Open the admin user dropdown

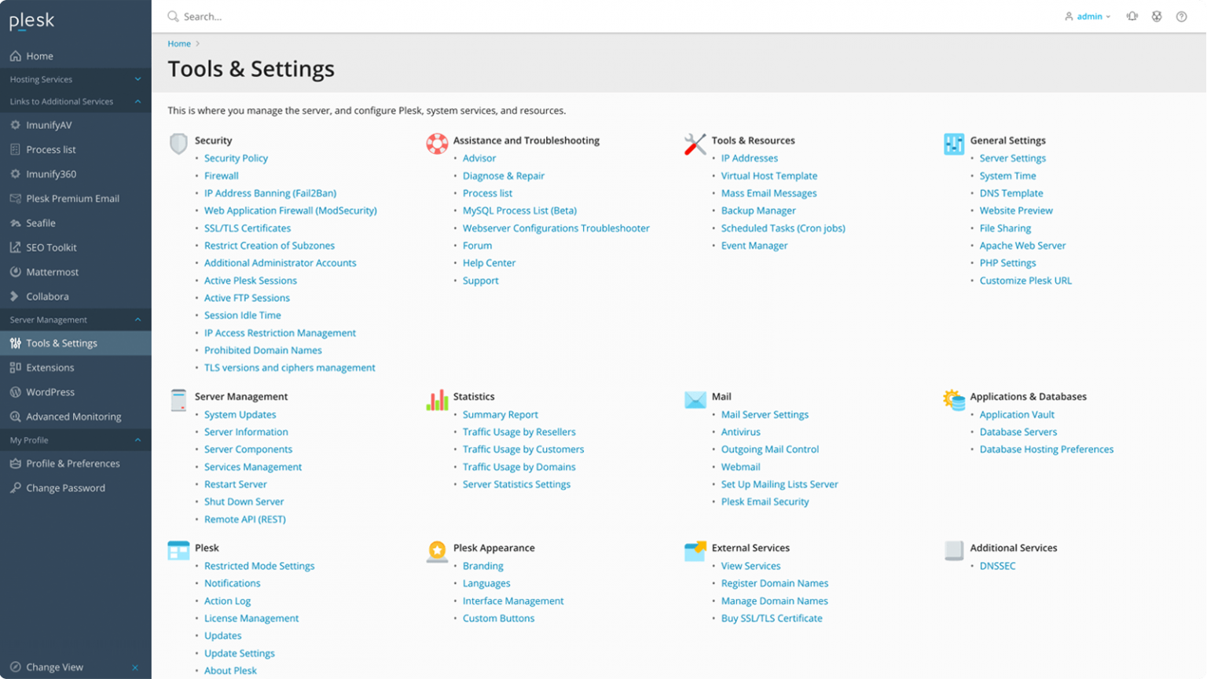1088,17
